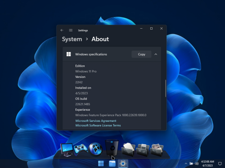Open Microsoft Services Agreement link

[96, 121]
